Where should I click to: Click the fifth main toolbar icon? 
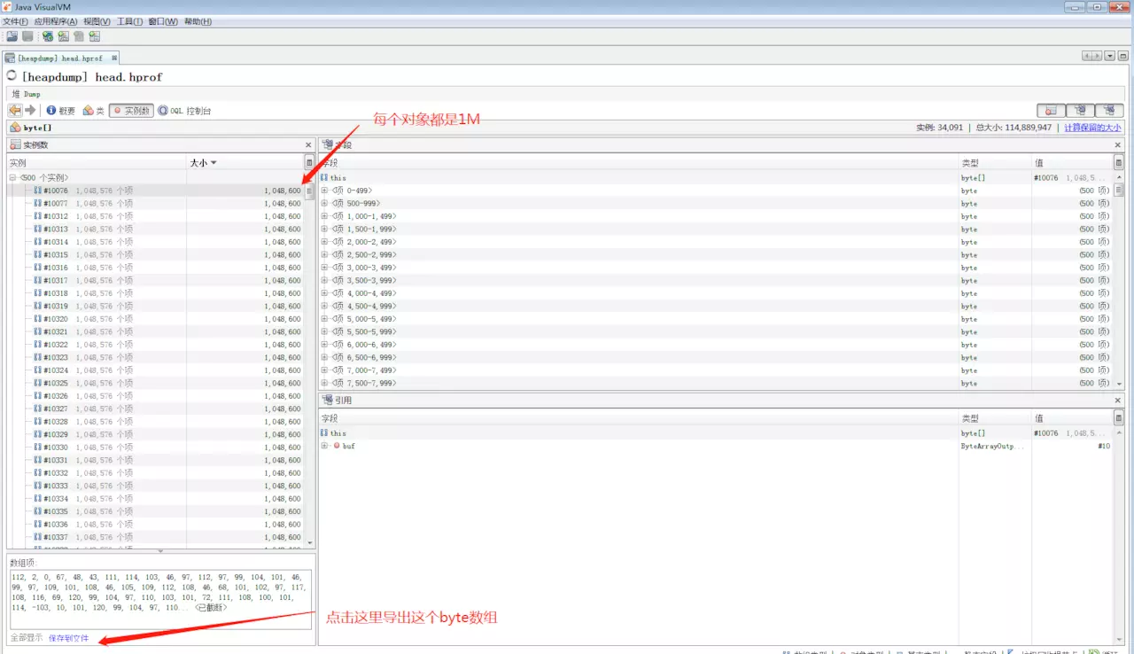[79, 36]
